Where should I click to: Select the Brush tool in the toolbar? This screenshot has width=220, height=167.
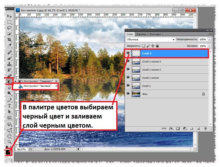9,58
